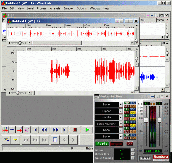
Task: Open the marker list calendar-style icon
Action: click(55, 140)
